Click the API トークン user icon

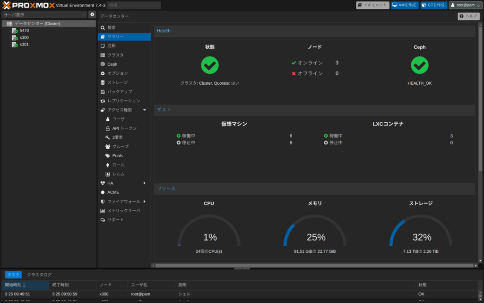coord(108,128)
